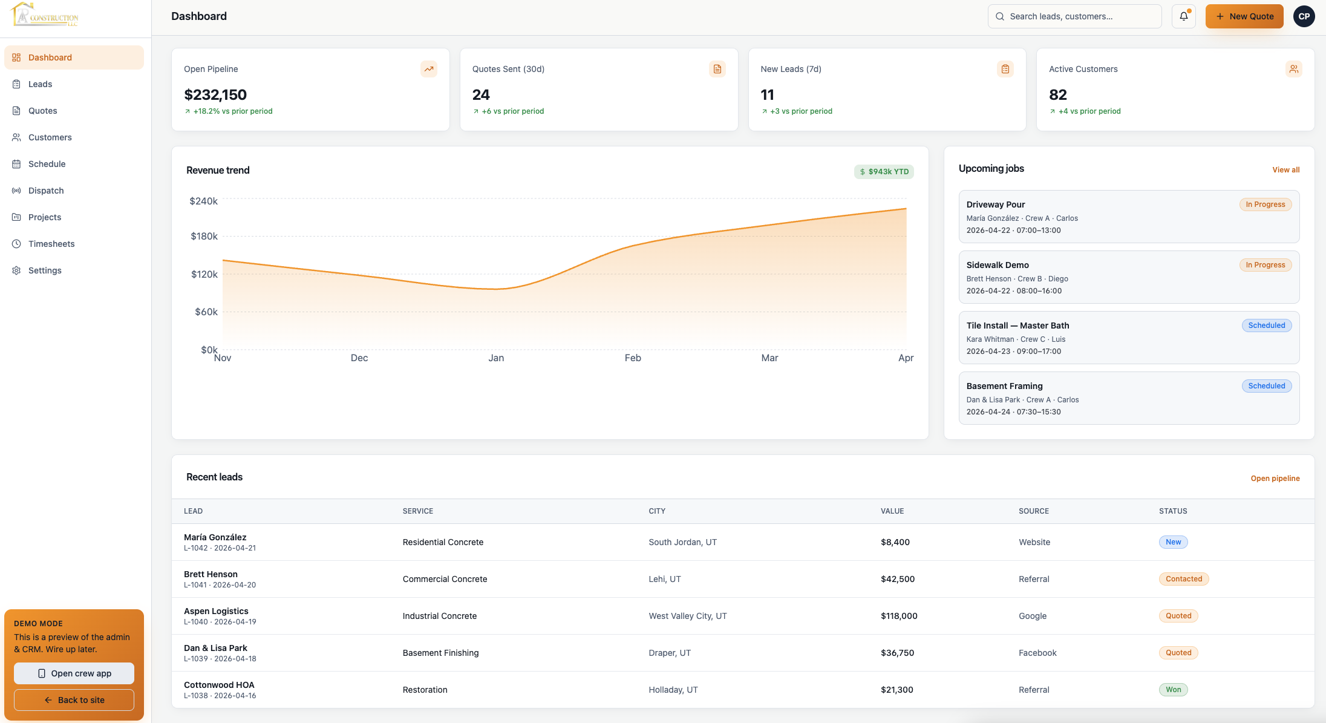This screenshot has width=1326, height=723.
Task: View all upcoming jobs
Action: (x=1286, y=170)
